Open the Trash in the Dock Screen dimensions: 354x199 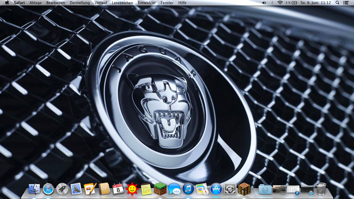pos(321,189)
